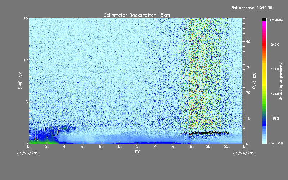Click the start date '01/23/2018'

click(29, 153)
